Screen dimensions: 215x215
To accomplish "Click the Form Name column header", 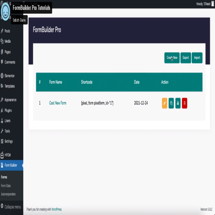I will click(x=56, y=82).
